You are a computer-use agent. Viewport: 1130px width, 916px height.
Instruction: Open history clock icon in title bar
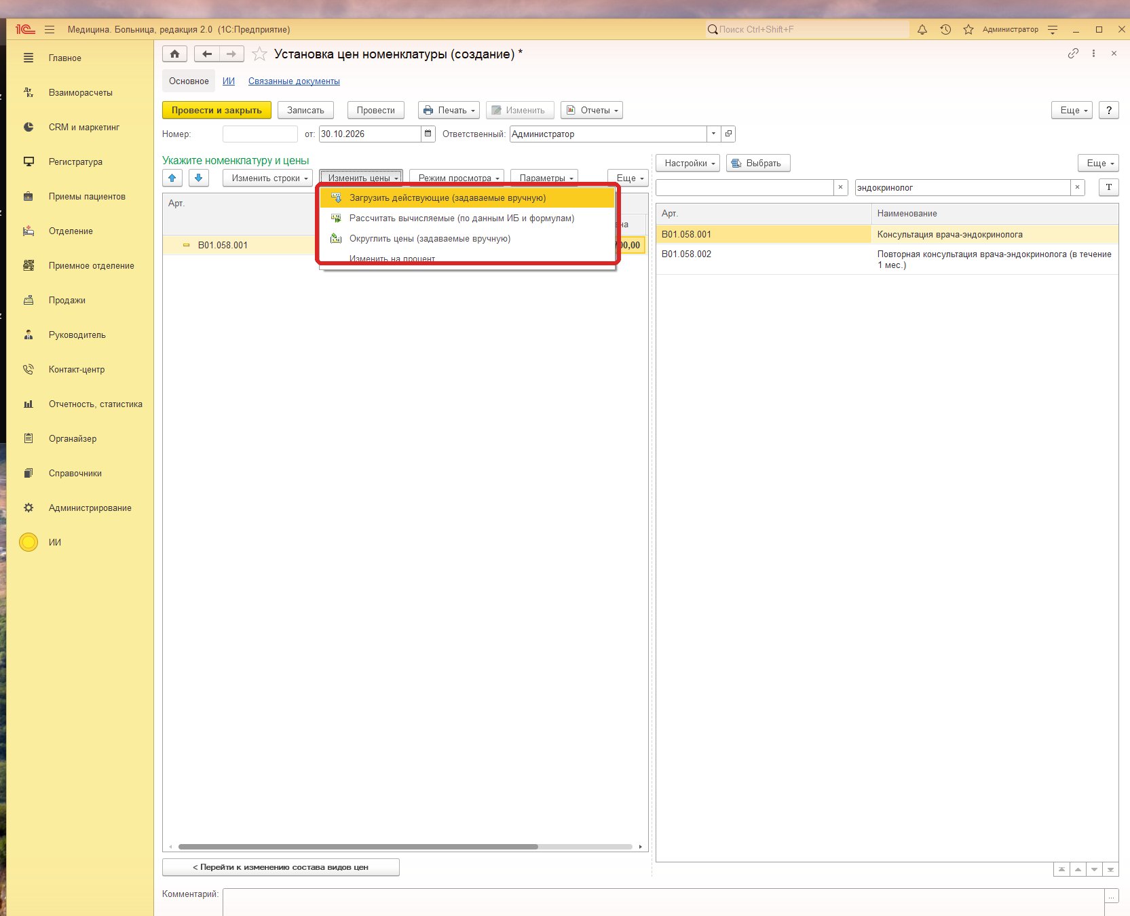click(x=945, y=29)
